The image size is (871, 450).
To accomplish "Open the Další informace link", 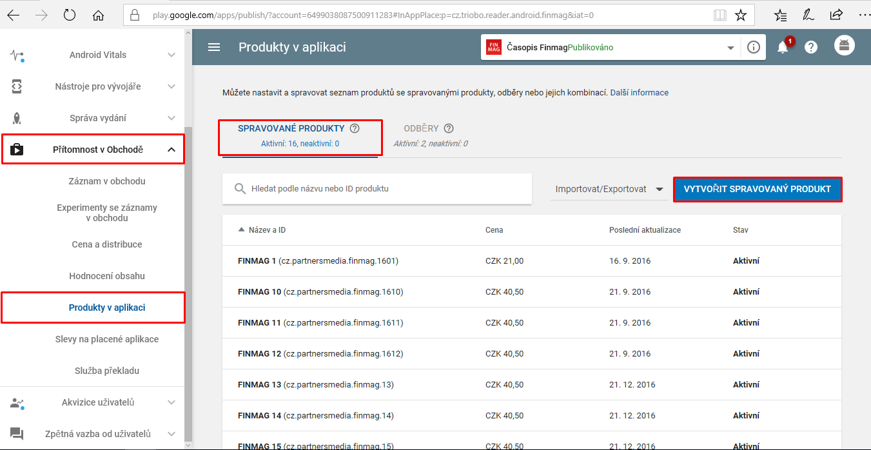I will click(640, 92).
